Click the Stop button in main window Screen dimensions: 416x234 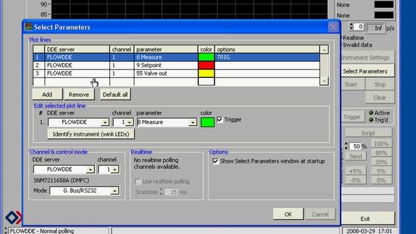[380, 84]
